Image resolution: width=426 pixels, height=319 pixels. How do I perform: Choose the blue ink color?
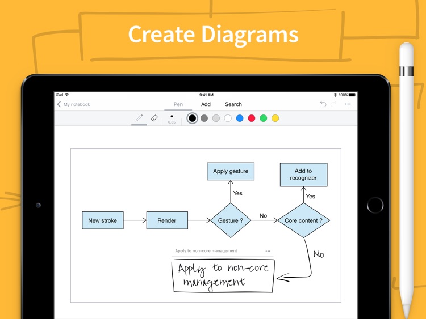tap(240, 118)
